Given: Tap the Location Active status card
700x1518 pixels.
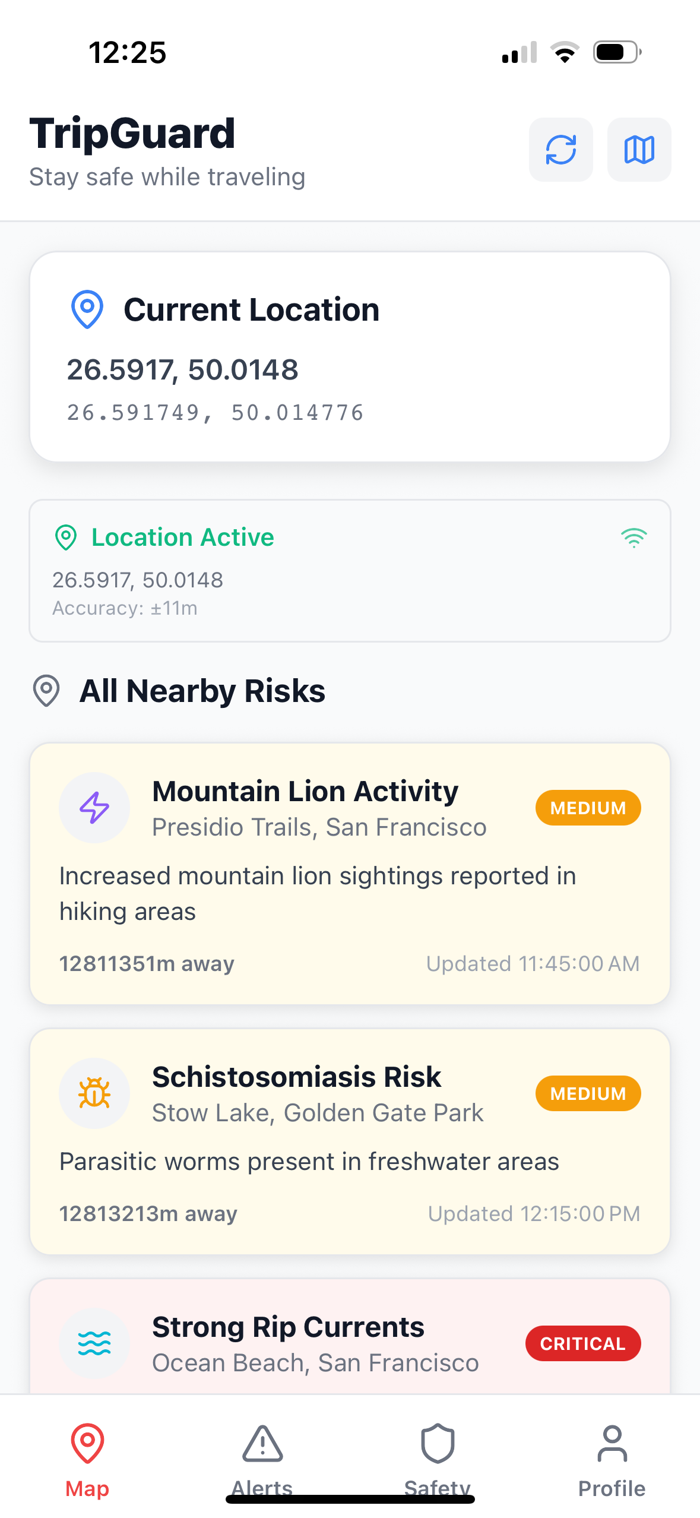Looking at the screenshot, I should [350, 571].
